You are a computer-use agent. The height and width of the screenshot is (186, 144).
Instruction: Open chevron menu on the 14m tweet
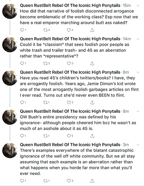coord(138,39)
